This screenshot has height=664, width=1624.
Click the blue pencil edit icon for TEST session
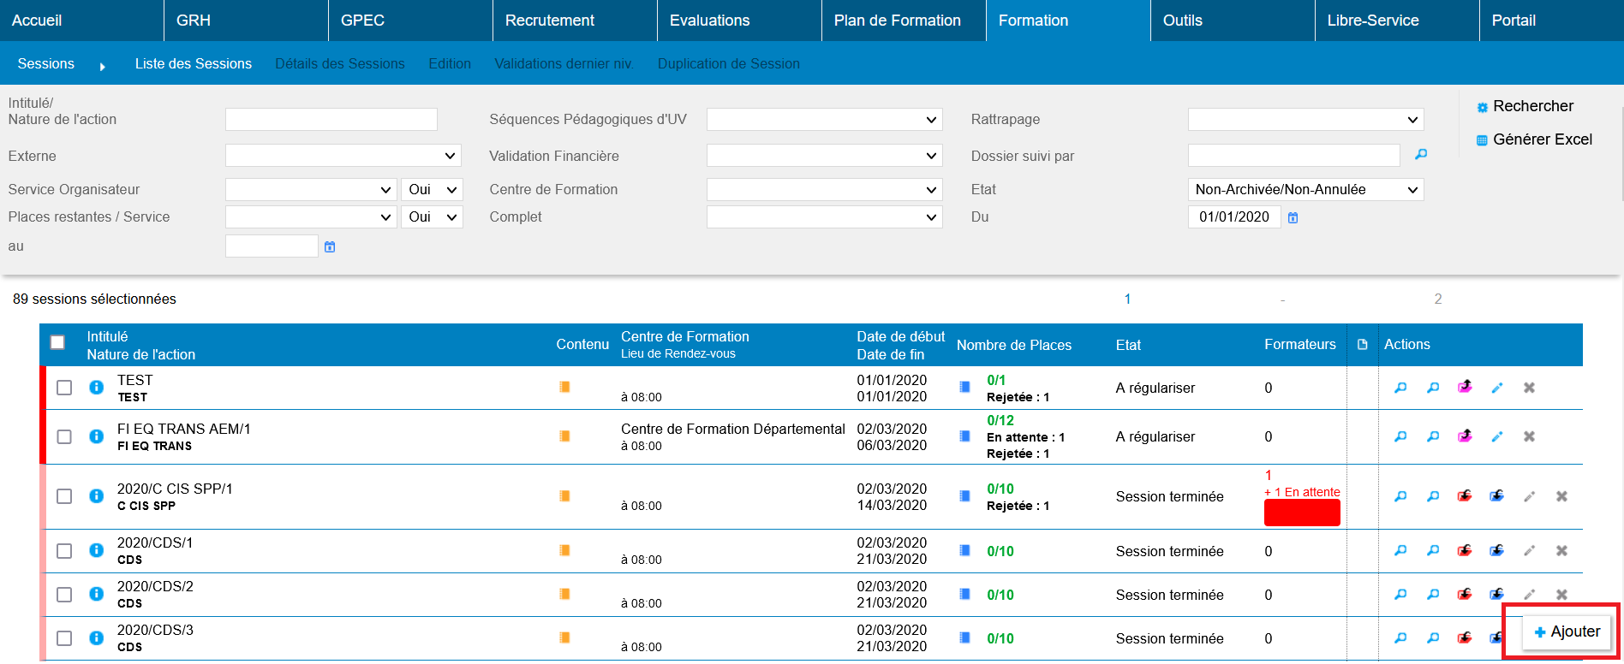point(1497,388)
